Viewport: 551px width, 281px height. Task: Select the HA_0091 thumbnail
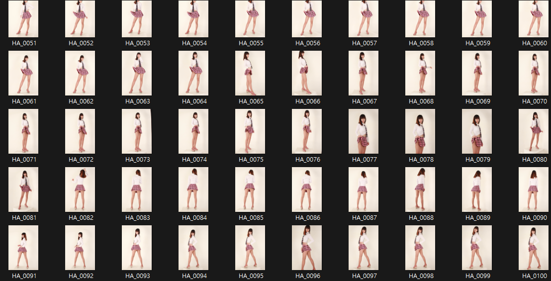coord(23,248)
